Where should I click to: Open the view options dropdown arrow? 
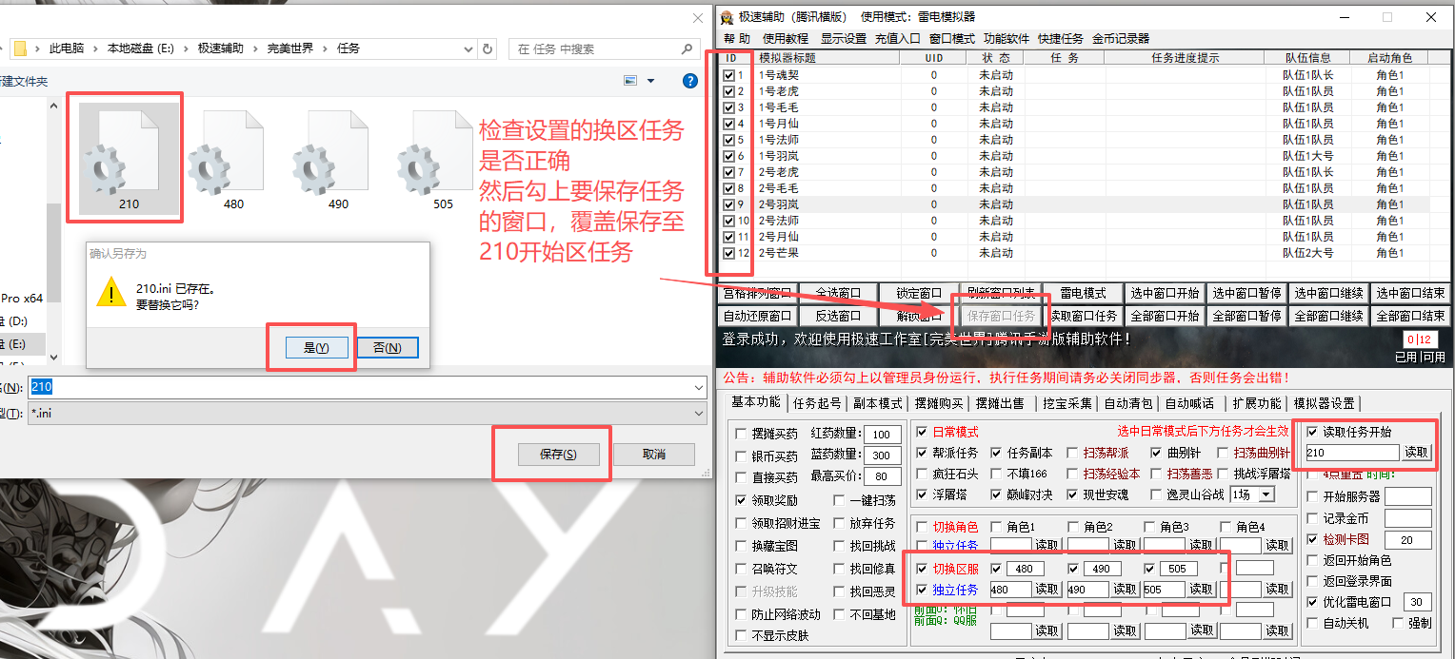coord(651,81)
